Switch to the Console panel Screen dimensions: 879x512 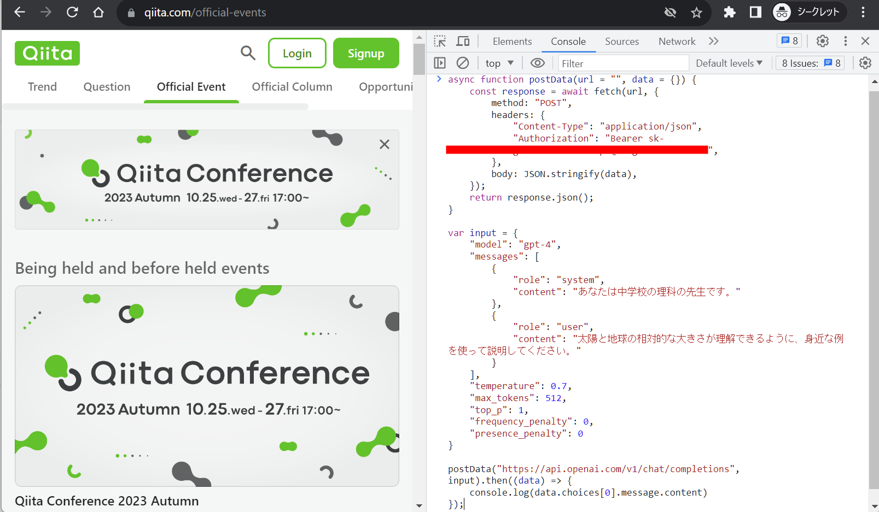click(568, 42)
